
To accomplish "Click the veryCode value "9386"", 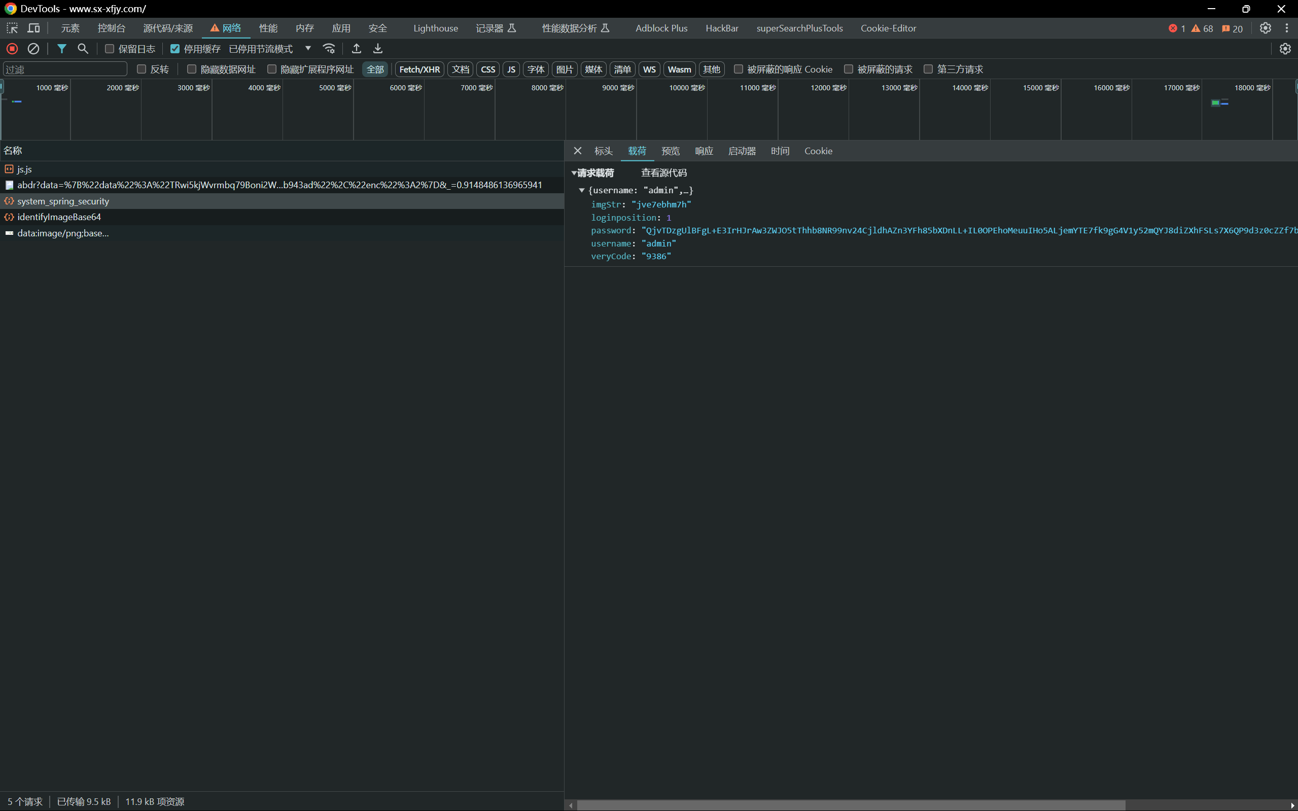I will (656, 257).
